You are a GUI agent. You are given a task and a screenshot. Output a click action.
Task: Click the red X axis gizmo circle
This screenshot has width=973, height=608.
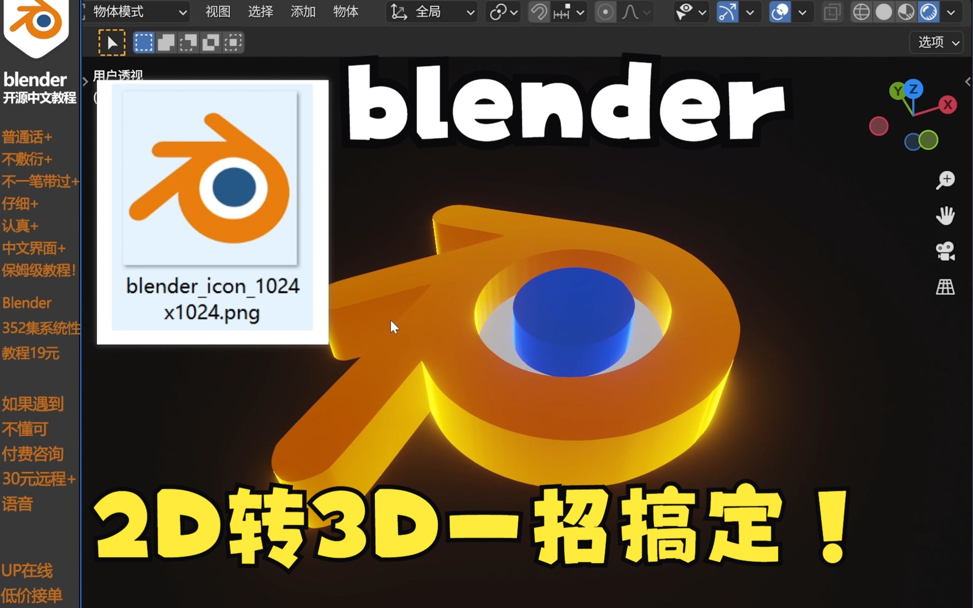948,105
